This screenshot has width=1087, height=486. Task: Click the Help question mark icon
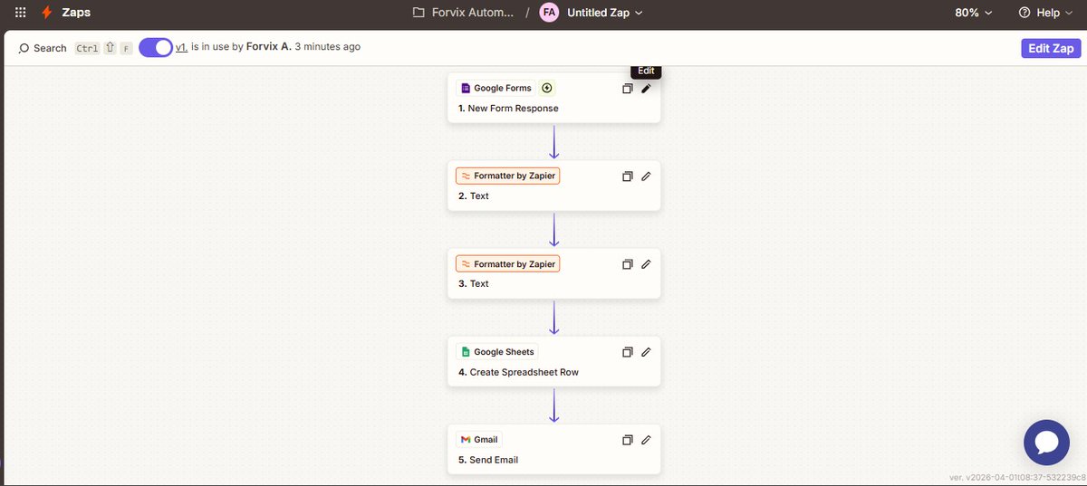pyautogui.click(x=1024, y=13)
